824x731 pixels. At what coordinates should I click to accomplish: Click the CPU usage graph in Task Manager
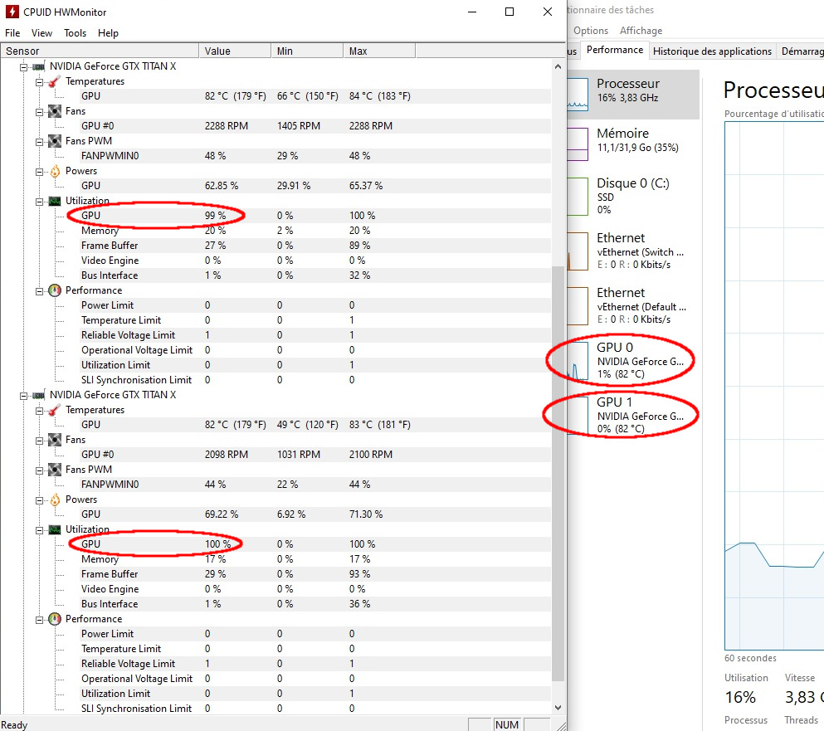click(x=774, y=387)
